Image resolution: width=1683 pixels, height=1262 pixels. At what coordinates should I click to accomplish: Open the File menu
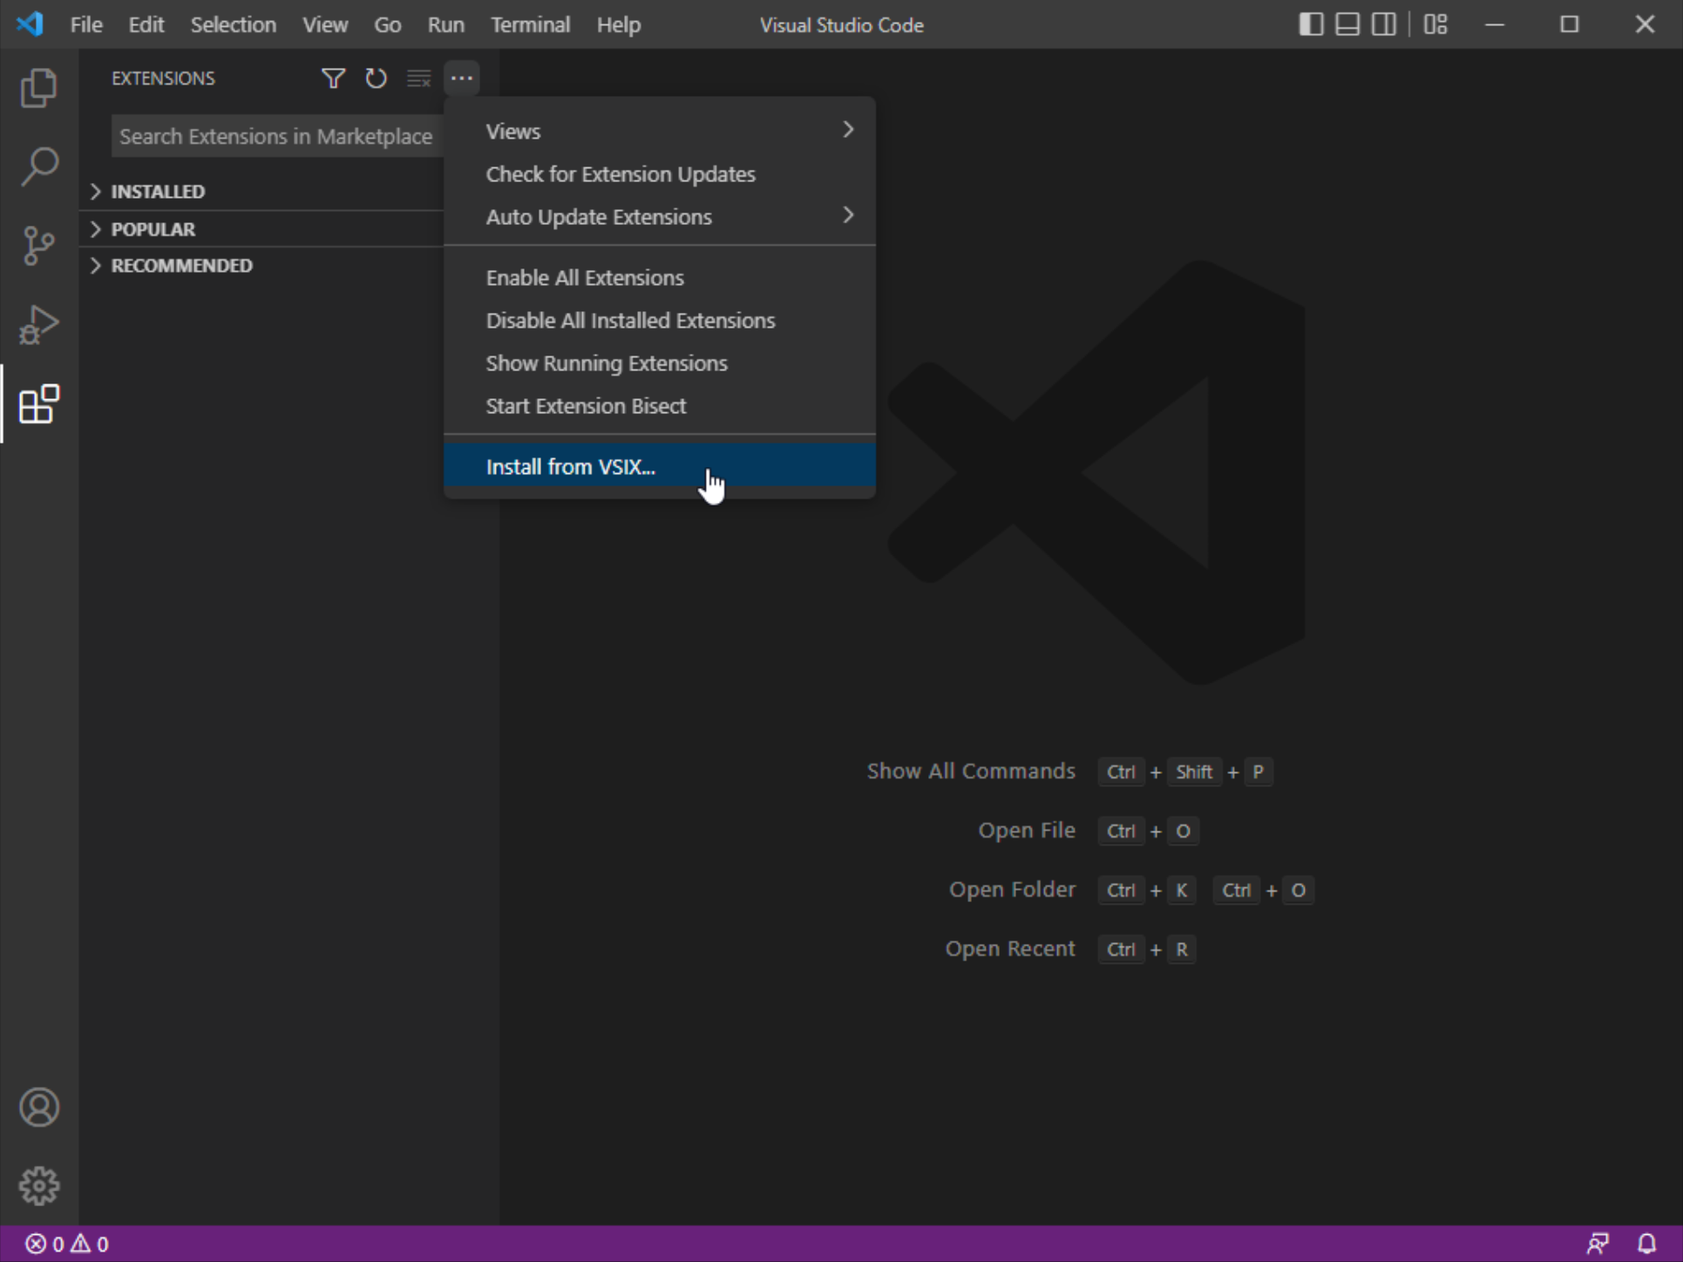click(x=86, y=24)
